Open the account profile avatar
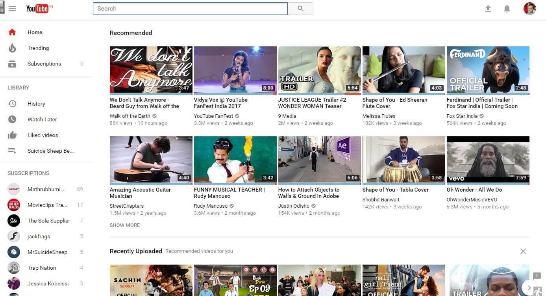 [x=529, y=9]
